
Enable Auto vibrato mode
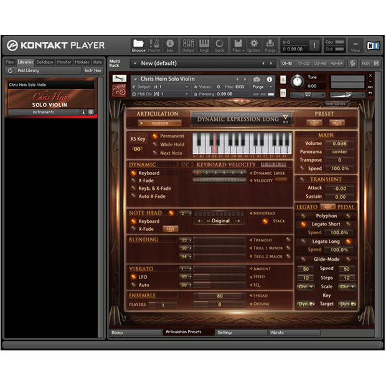point(133,285)
